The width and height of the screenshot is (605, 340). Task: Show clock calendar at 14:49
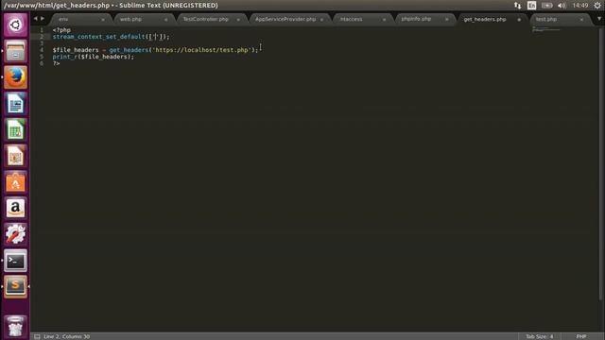click(x=579, y=6)
